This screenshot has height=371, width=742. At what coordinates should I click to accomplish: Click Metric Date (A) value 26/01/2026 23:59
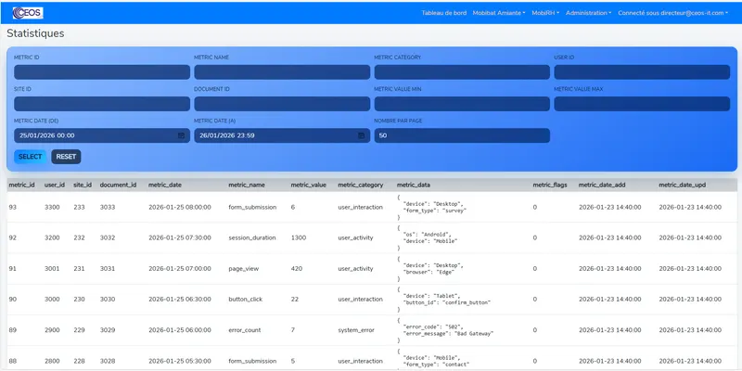tap(227, 135)
